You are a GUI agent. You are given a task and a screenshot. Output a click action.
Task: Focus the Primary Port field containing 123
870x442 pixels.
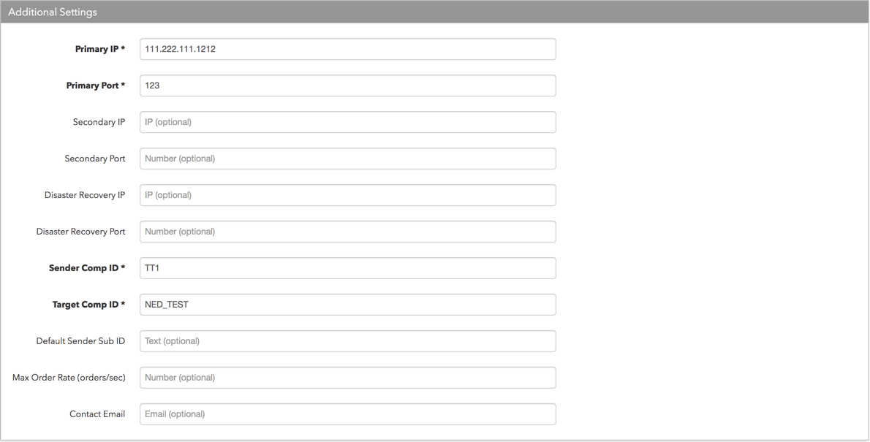click(x=347, y=85)
